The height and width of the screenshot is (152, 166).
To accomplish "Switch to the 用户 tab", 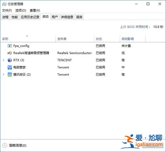I will coord(55,17).
